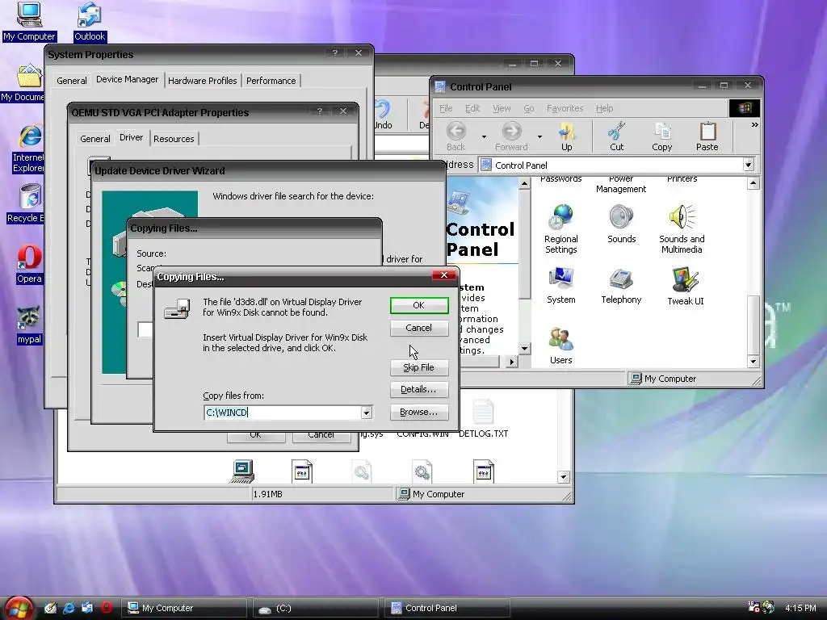The image size is (827, 620).
Task: Click the Browse... button
Action: pos(419,413)
